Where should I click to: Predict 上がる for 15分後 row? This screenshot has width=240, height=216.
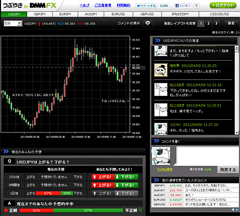pyautogui.click(x=103, y=177)
